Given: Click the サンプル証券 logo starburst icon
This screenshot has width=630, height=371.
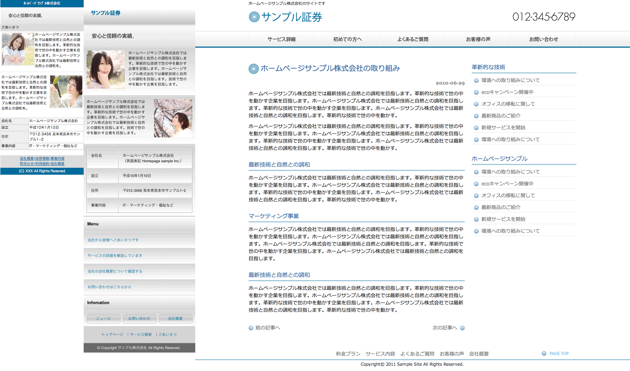Looking at the screenshot, I should coord(254,17).
